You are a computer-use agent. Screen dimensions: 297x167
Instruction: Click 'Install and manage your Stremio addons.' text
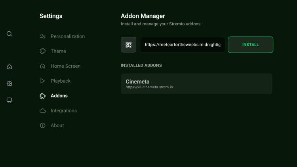click(161, 24)
